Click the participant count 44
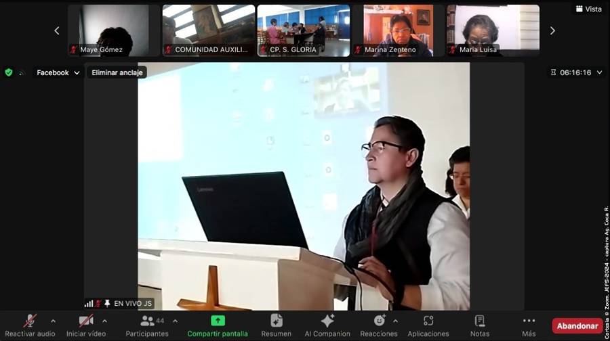 (160, 321)
